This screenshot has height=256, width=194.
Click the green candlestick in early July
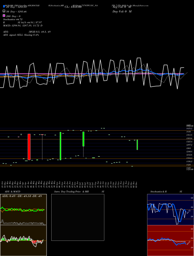point(83,139)
